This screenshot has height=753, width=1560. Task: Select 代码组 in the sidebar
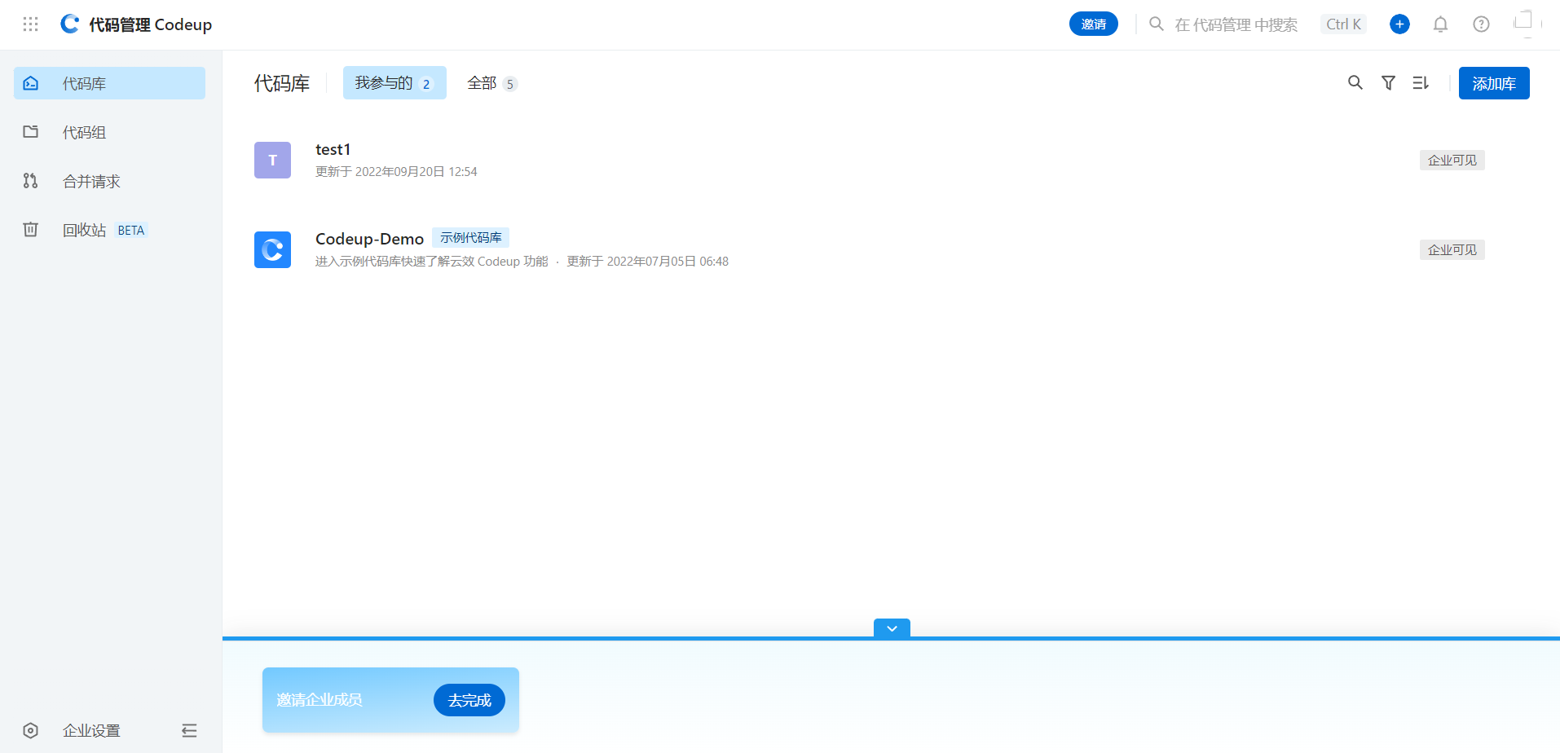click(x=109, y=132)
